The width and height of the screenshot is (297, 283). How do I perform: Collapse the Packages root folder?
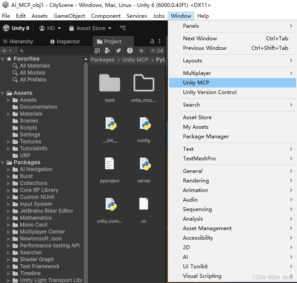coord(3,163)
